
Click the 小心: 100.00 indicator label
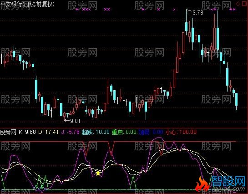181,132
